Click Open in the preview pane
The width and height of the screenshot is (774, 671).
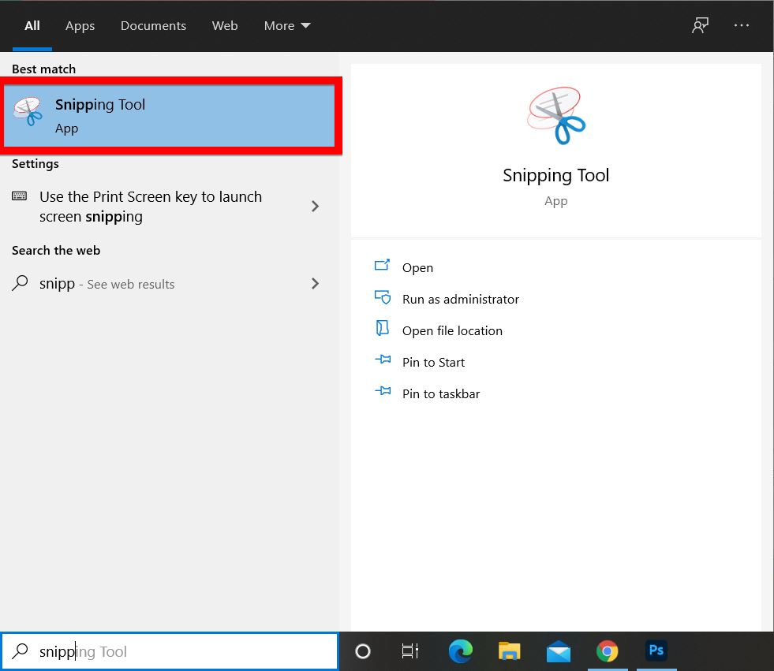pyautogui.click(x=417, y=268)
